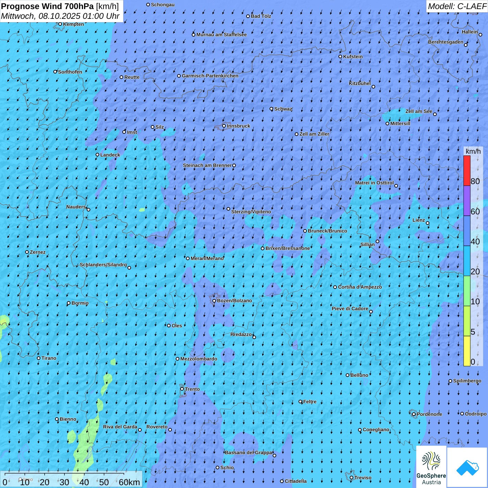Click the red 80 km/h legend color
Screen dimensions: 488x488
click(467, 170)
